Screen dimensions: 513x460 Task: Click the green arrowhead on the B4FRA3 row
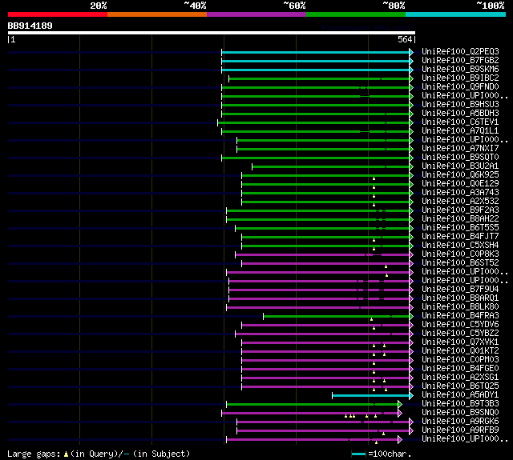(411, 316)
